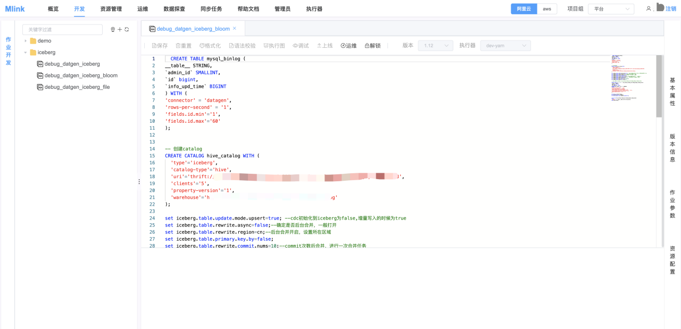Click line number 24 in the gutter

click(x=152, y=218)
